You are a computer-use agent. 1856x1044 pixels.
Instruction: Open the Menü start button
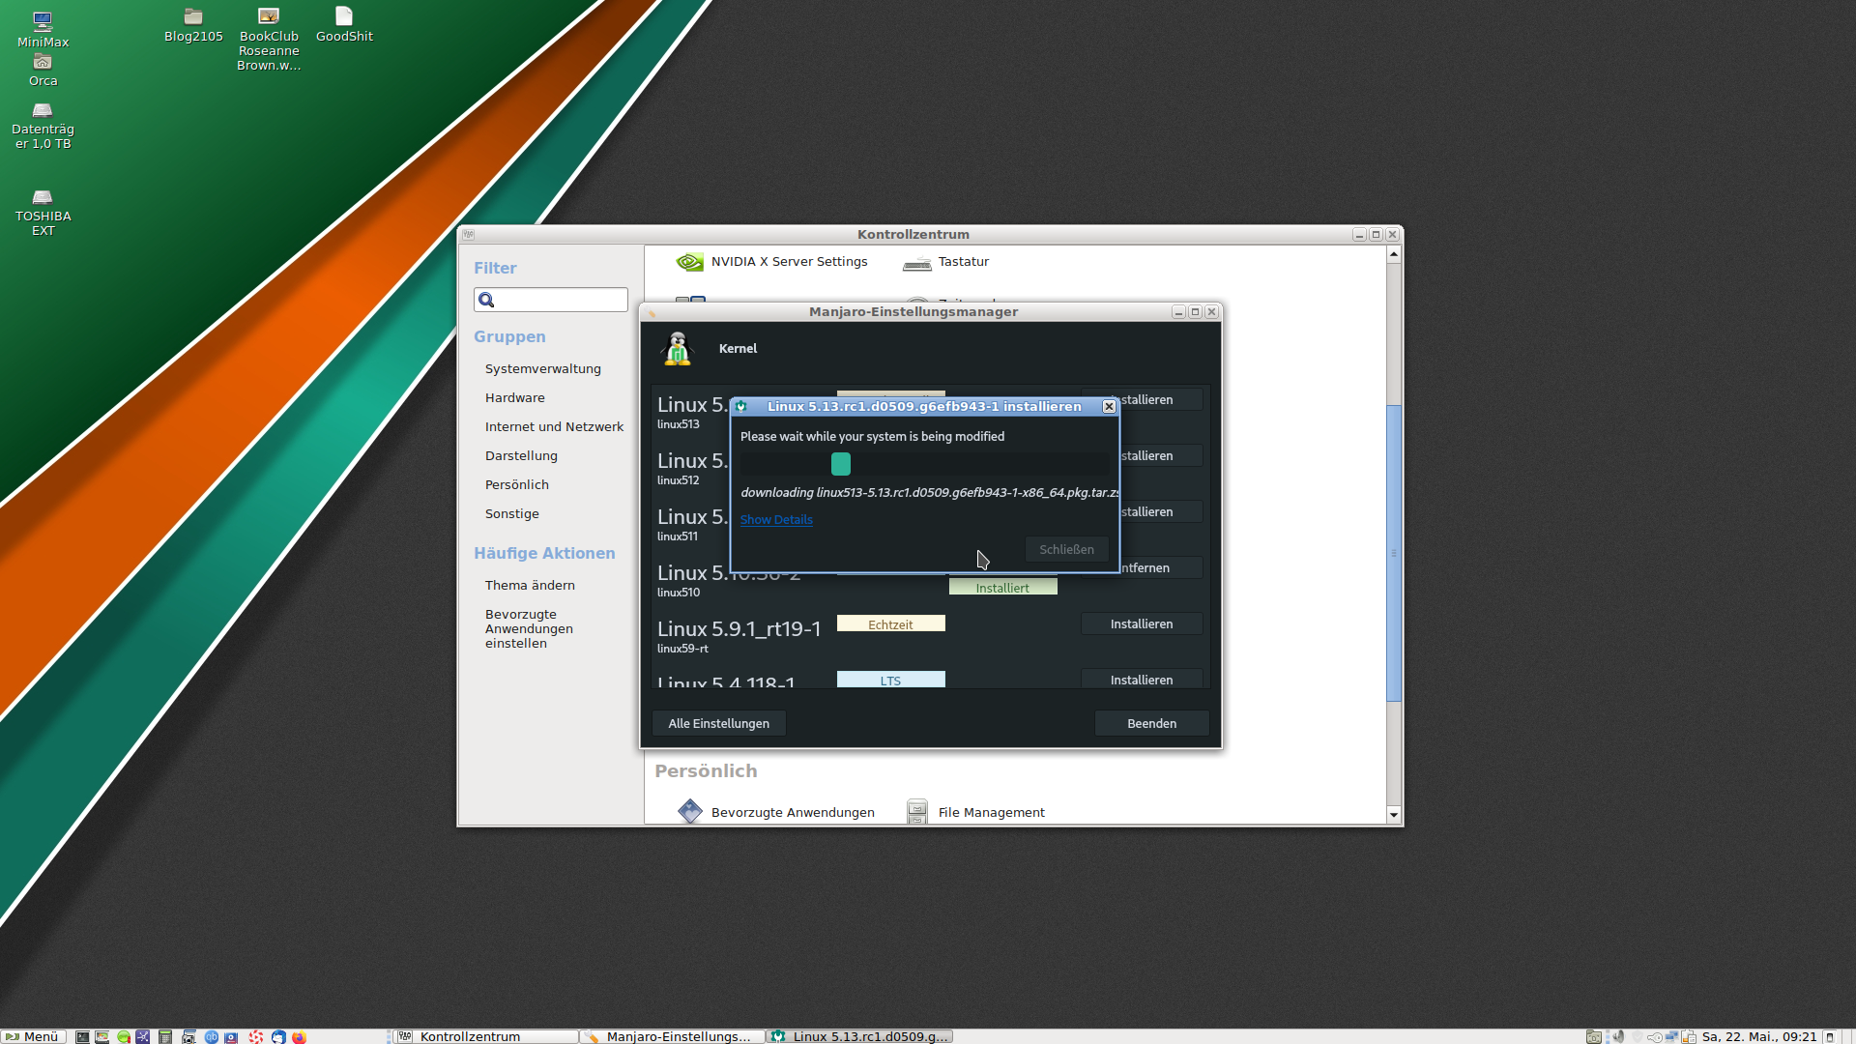(x=33, y=1036)
